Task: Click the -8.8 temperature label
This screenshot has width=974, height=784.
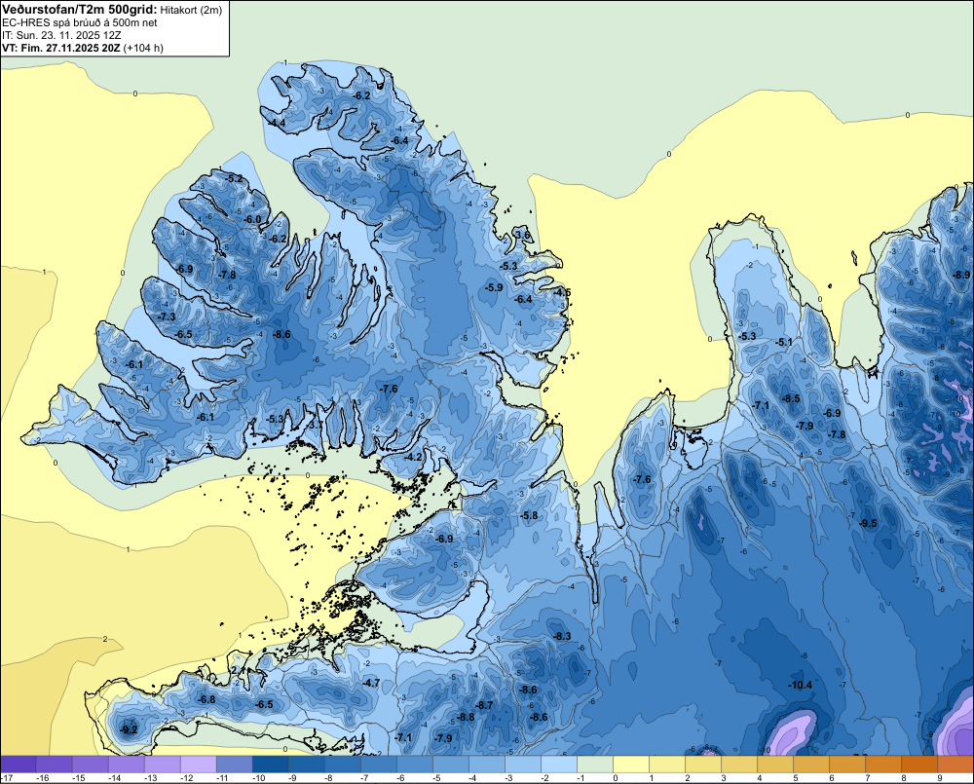Action: [x=466, y=717]
